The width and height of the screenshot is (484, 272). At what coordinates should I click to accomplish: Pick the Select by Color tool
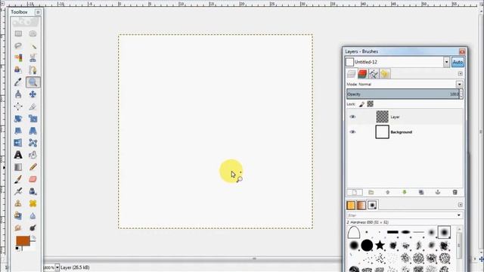point(18,57)
